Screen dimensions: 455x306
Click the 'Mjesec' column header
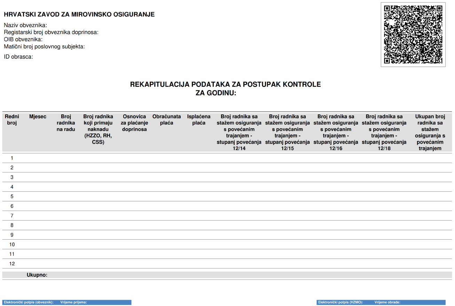(x=38, y=116)
